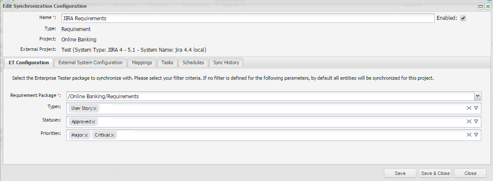Image resolution: width=493 pixels, height=181 pixels.
Task: View the Sync History tab
Action: point(226,62)
